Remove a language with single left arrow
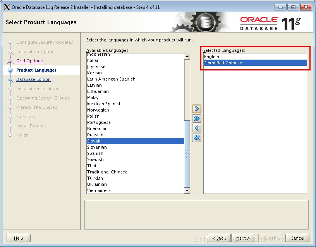316x247 pixels. click(196, 128)
